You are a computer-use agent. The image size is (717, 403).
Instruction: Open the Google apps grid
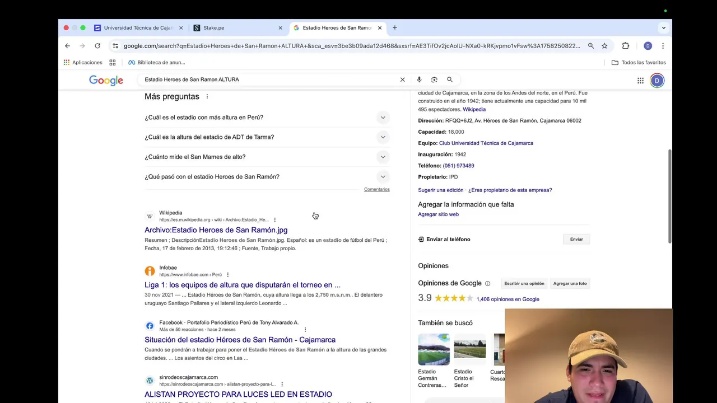click(640, 81)
